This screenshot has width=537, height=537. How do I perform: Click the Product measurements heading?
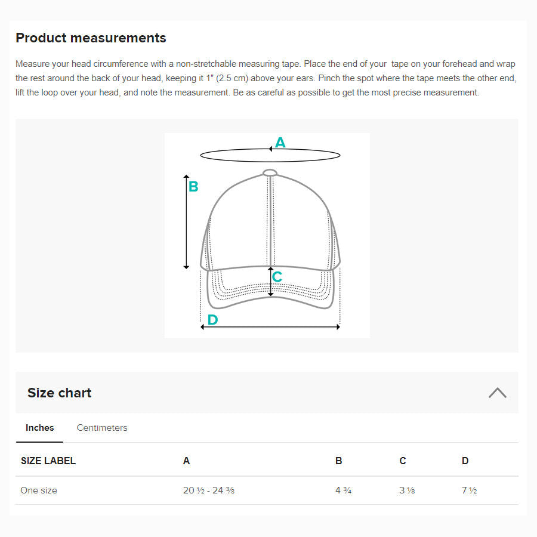tap(91, 38)
